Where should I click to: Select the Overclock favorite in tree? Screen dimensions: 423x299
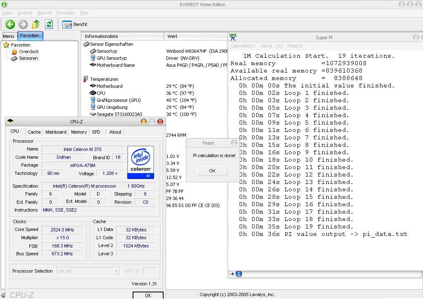point(29,52)
